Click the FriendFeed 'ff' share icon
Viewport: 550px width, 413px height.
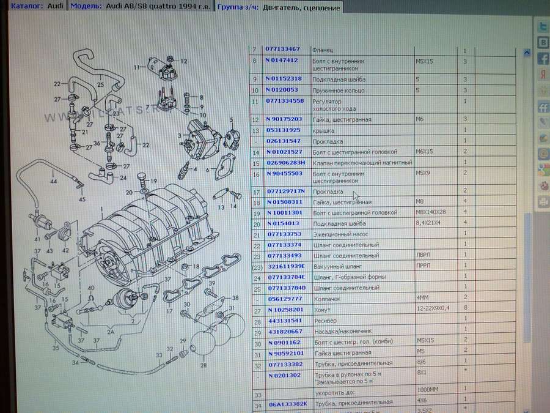(541, 106)
